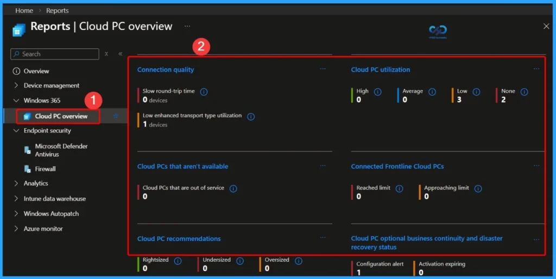Expand the Intune data warehouse section

tap(16, 199)
